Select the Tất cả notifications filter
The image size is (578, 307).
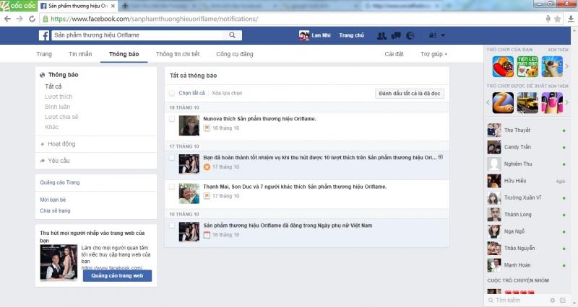(53, 86)
